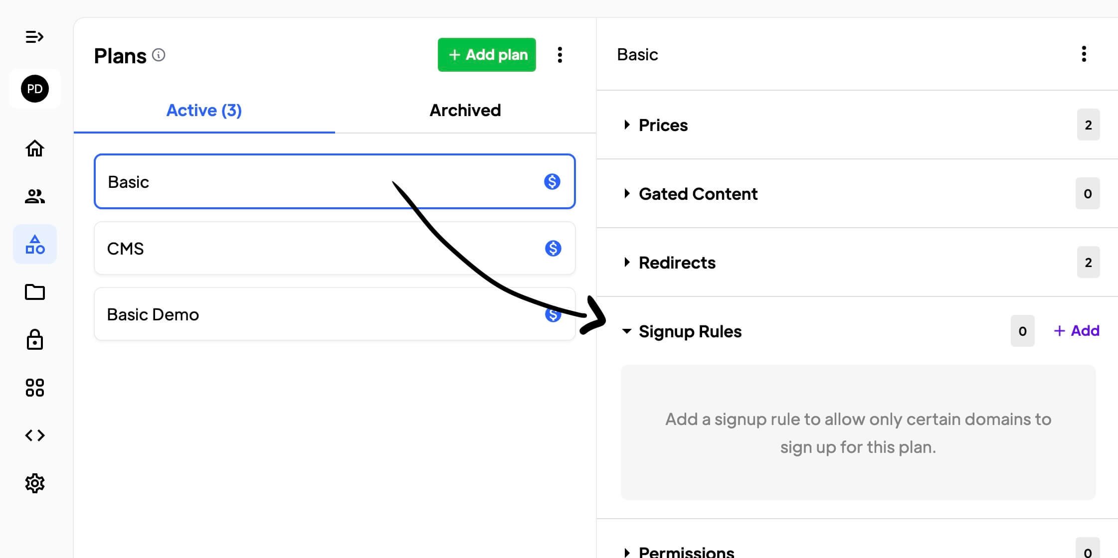Expand the Gated Content section

[x=697, y=194]
